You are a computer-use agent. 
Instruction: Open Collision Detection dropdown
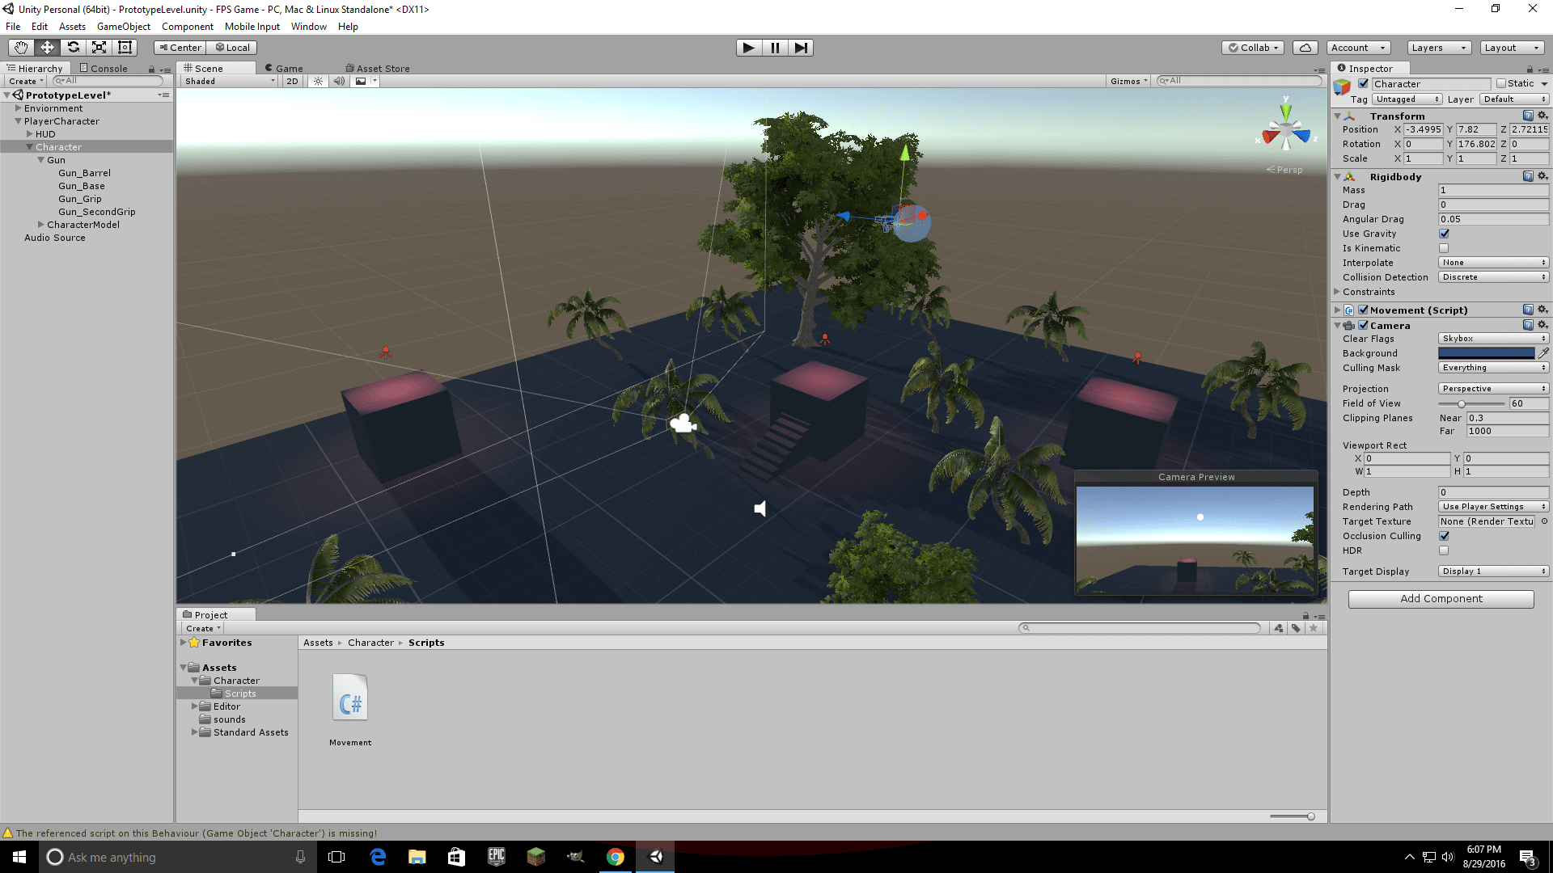(1493, 277)
